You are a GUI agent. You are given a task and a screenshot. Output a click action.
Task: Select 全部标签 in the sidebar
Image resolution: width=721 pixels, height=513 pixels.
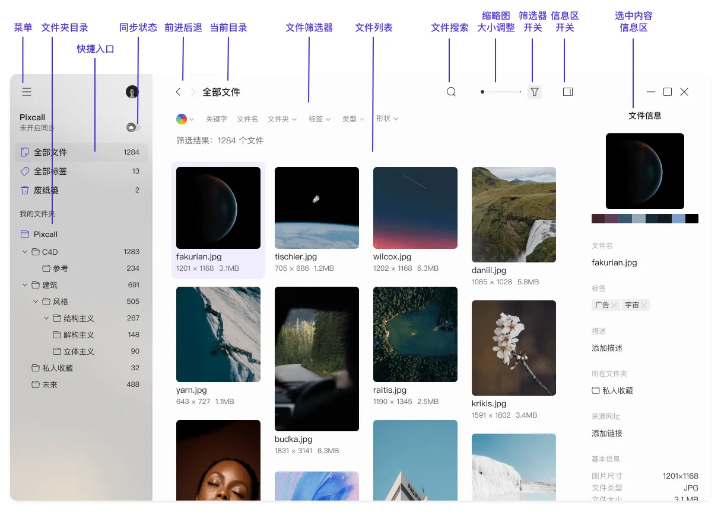(x=50, y=171)
